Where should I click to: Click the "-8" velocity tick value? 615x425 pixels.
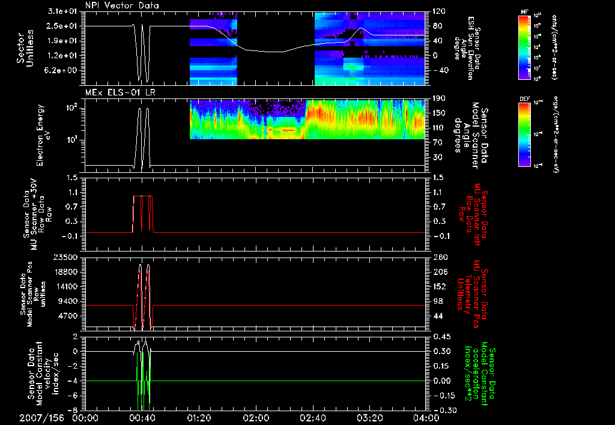click(x=72, y=410)
